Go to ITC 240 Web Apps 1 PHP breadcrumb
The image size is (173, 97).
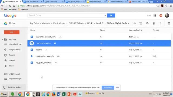pos(81,23)
